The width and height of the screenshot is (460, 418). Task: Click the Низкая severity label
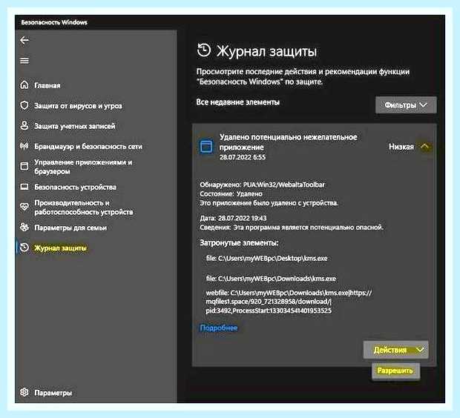[x=401, y=147]
